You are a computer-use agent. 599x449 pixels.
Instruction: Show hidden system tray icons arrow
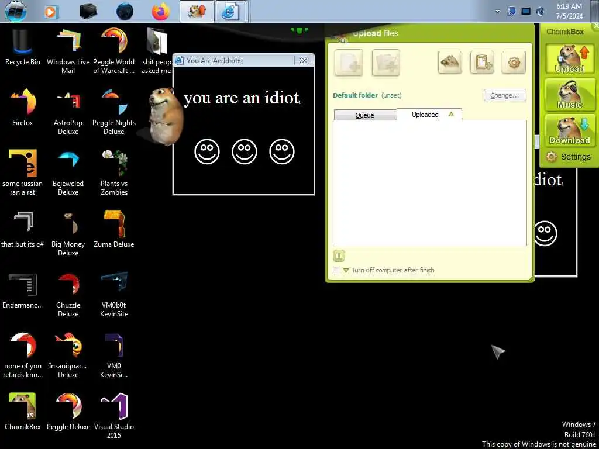497,12
